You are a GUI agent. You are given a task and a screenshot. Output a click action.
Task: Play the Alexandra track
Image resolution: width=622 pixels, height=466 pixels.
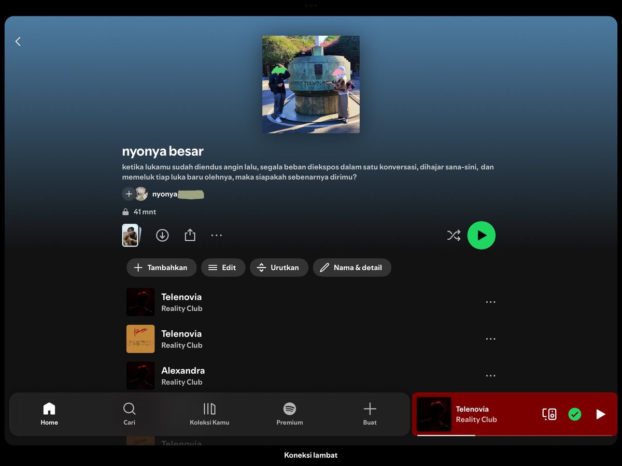311,376
